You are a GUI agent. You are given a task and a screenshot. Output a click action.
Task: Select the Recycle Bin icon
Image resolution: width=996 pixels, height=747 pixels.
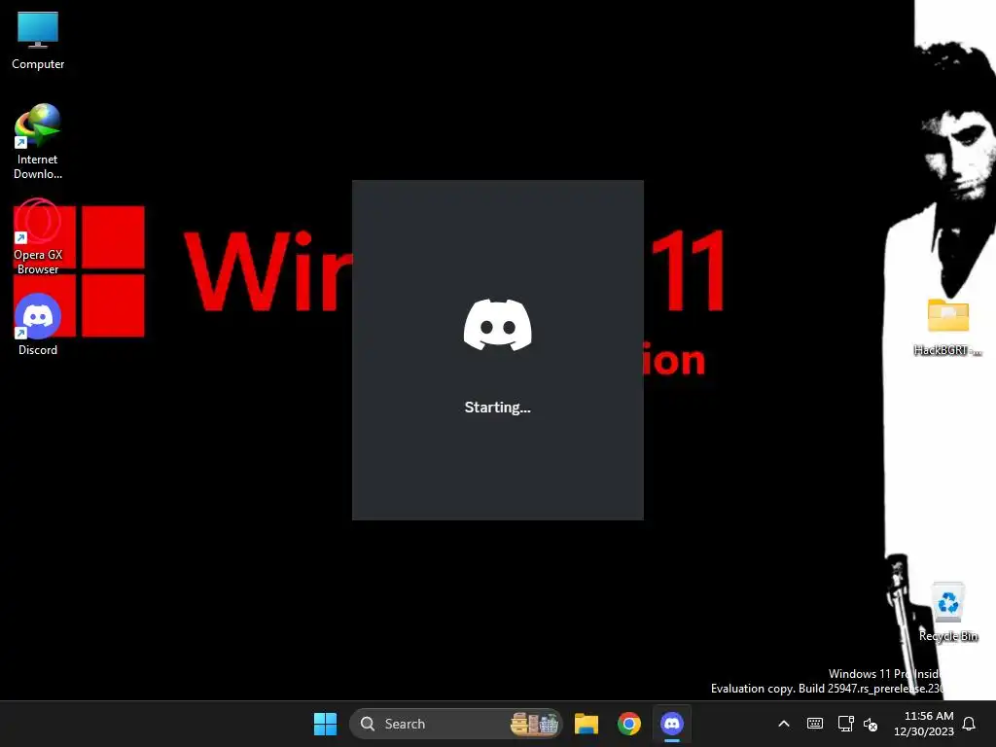click(947, 612)
